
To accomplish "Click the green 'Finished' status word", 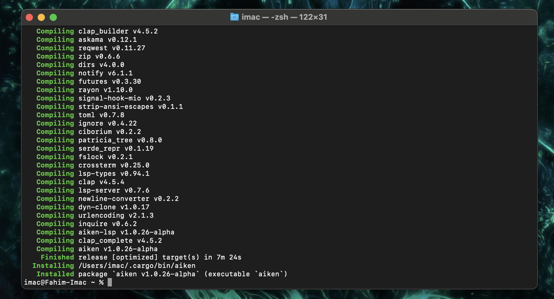I will [x=57, y=257].
